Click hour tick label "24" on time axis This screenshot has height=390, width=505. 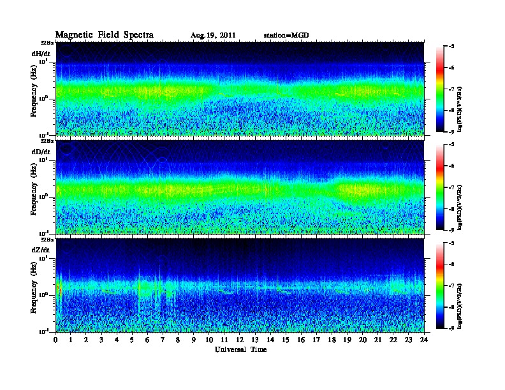(x=424, y=340)
